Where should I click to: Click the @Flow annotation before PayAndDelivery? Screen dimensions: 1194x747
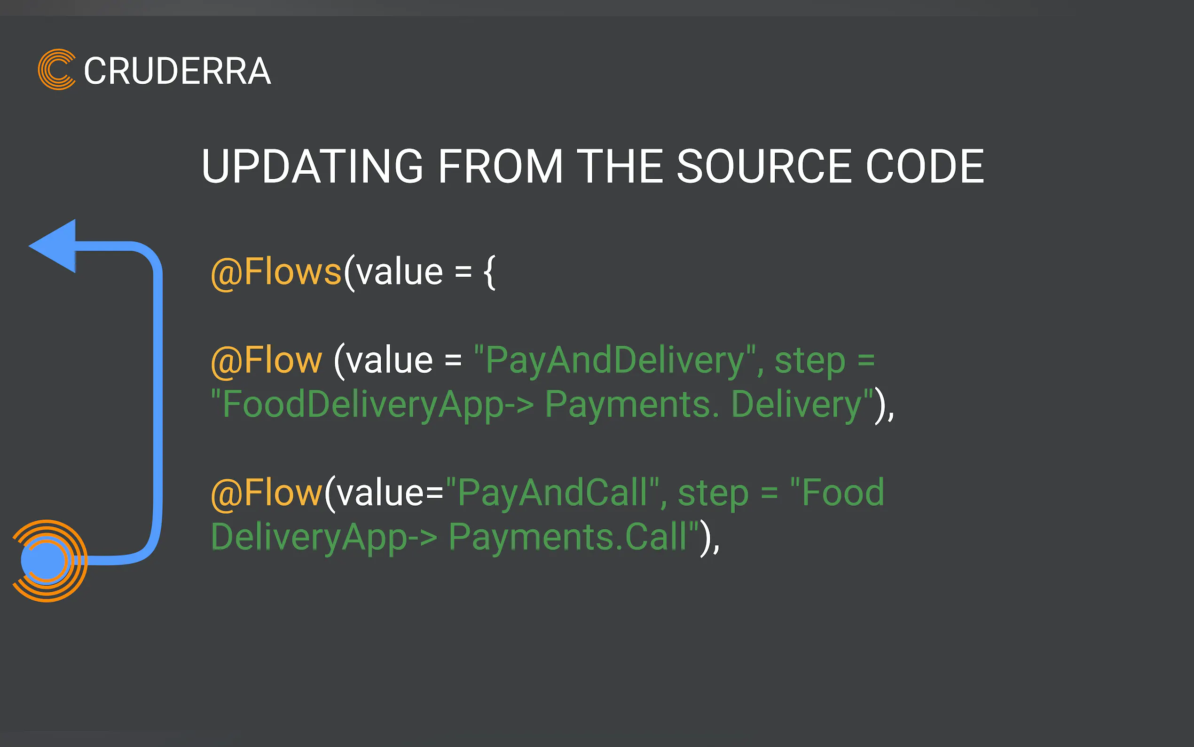[266, 360]
